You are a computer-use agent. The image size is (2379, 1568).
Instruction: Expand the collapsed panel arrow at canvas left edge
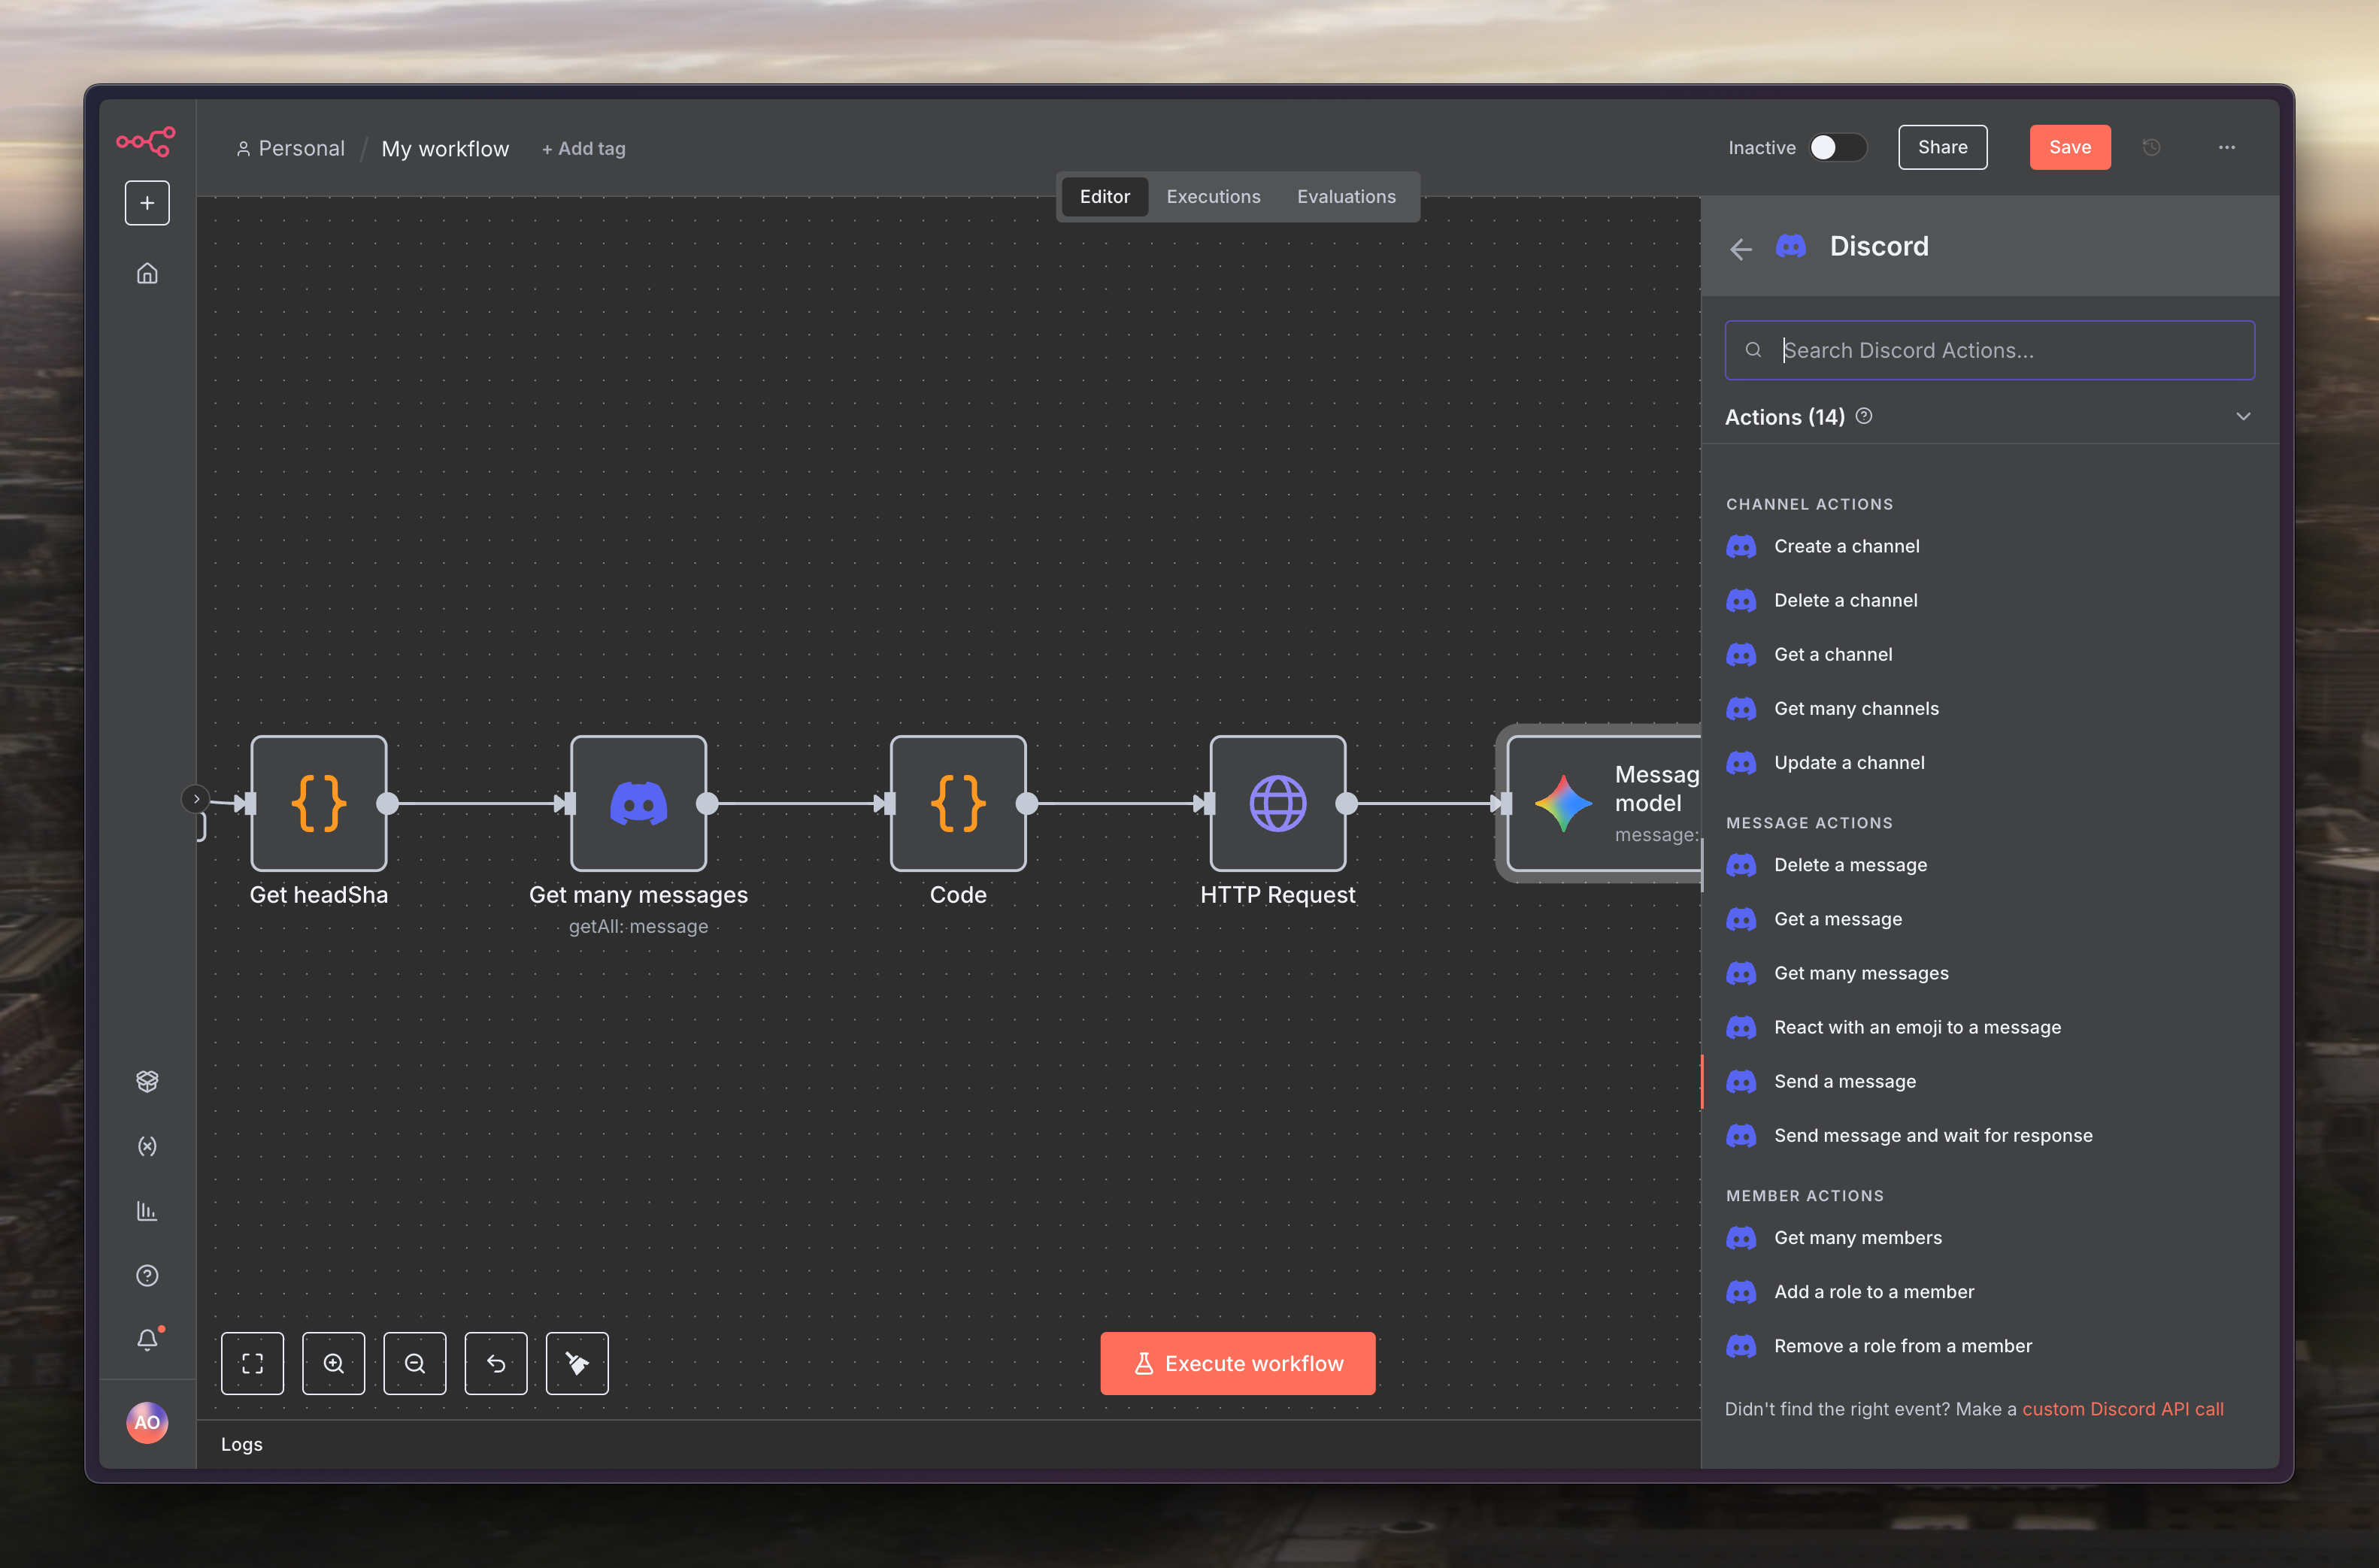[x=196, y=798]
